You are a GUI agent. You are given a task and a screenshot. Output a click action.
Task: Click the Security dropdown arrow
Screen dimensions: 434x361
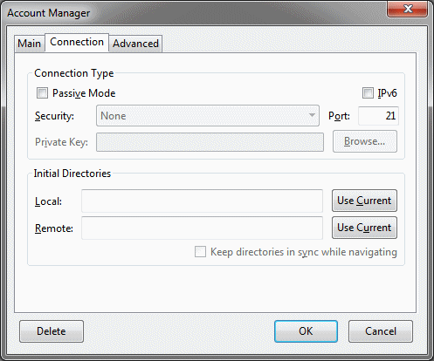click(312, 115)
